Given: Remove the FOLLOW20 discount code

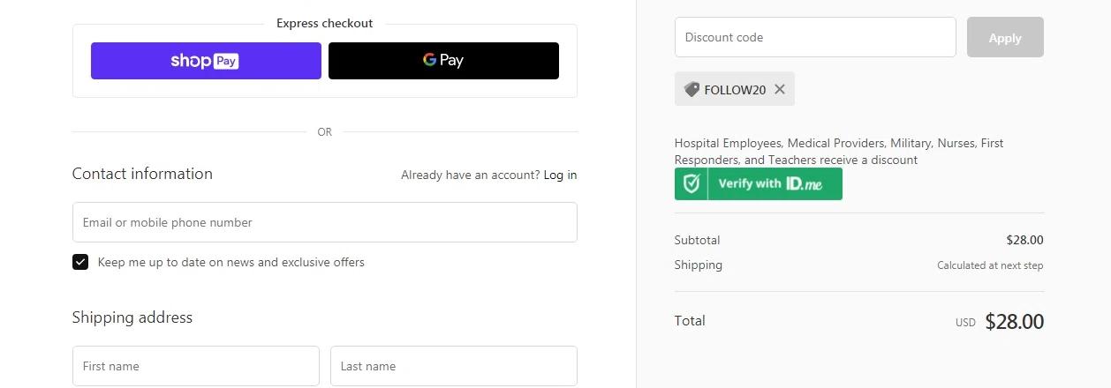Looking at the screenshot, I should tap(780, 89).
